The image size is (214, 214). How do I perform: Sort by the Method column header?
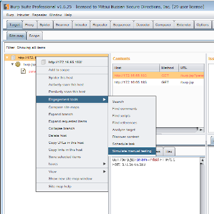[x=169, y=68]
